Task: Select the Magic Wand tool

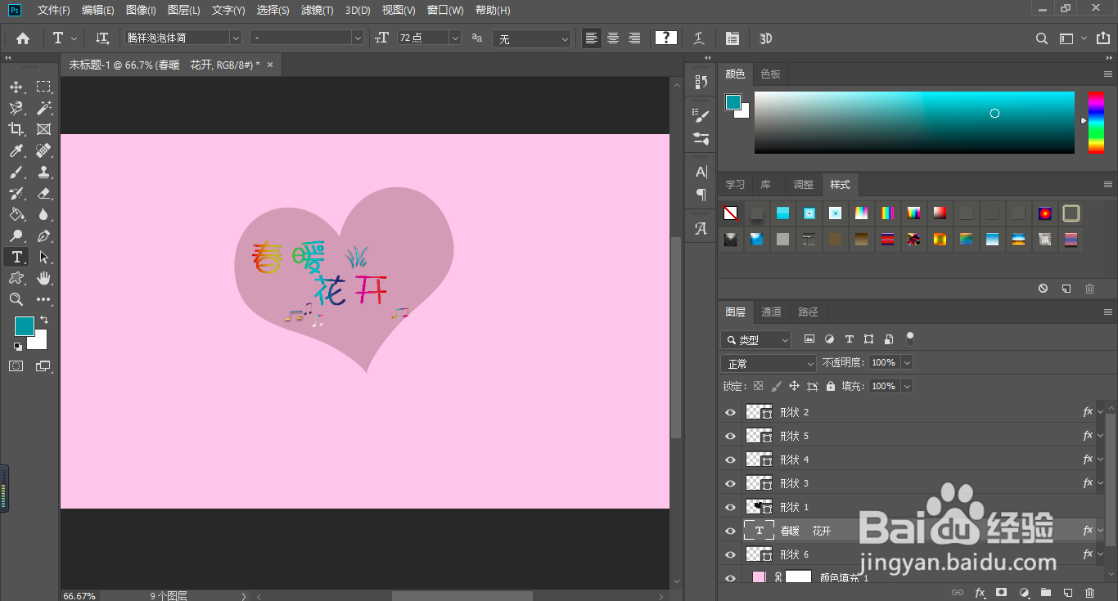Action: coord(43,108)
